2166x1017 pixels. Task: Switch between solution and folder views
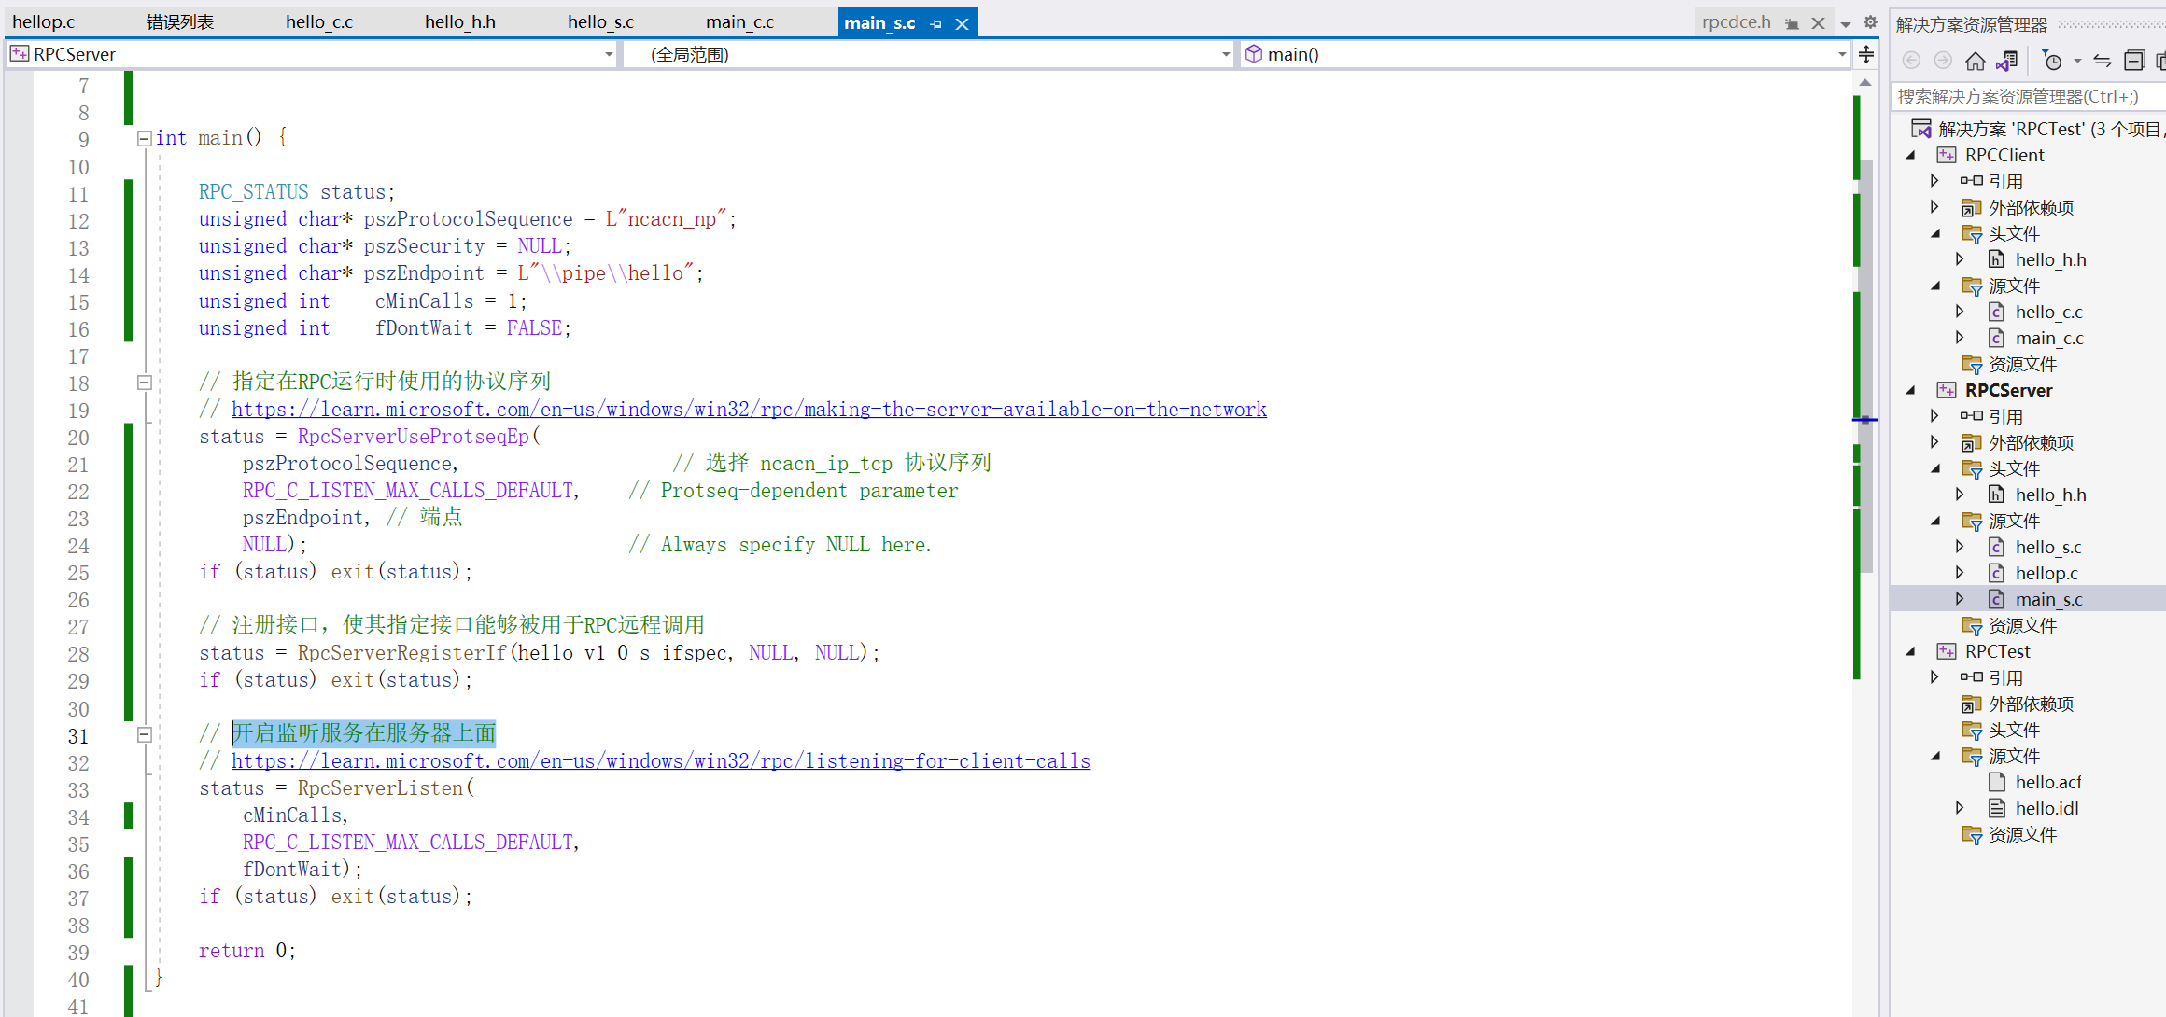[x=2007, y=62]
